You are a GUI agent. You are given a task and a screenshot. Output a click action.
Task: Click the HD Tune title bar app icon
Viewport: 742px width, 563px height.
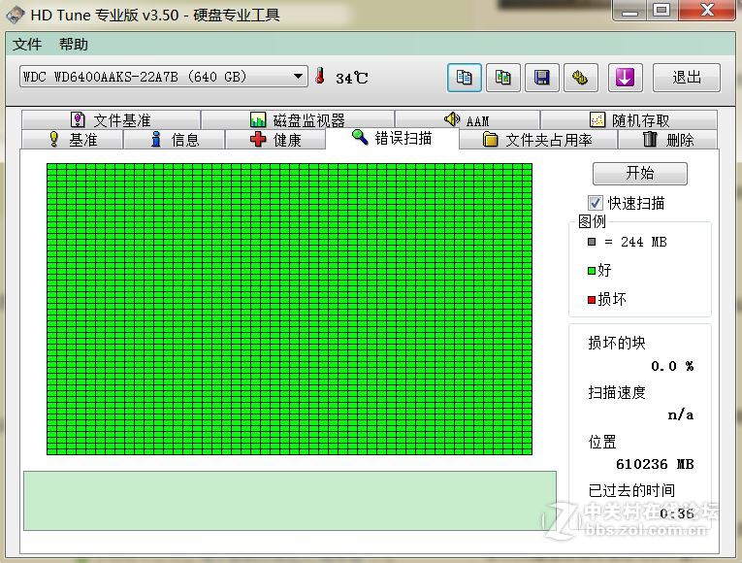tap(16, 15)
